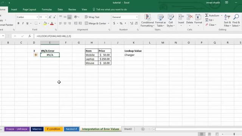Open the Review ribbon tab

72,9
